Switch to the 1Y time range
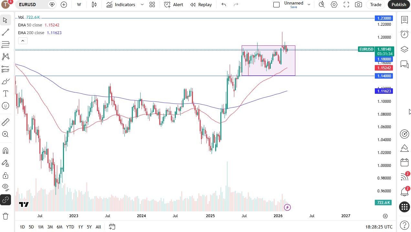Screen dimensions: 411x232 click(x=80, y=227)
